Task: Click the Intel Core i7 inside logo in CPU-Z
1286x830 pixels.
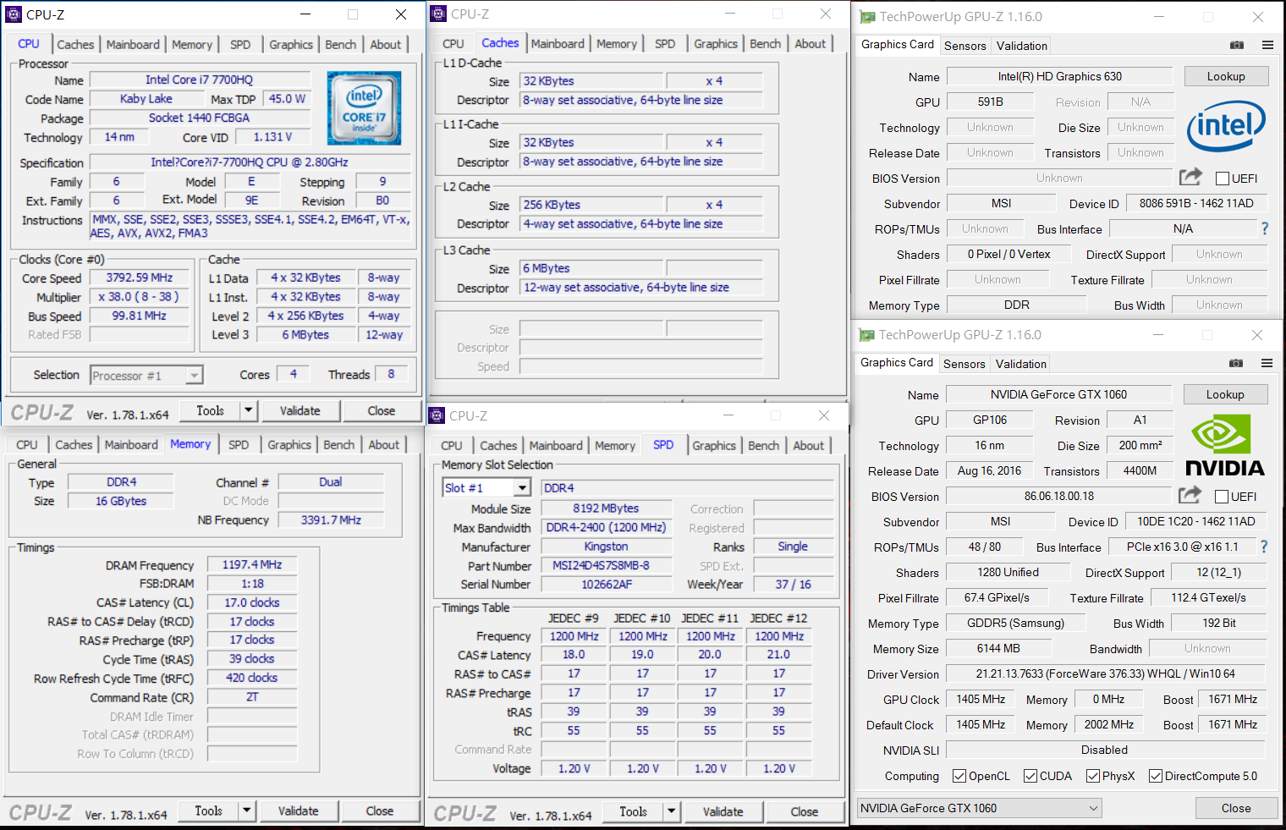Action: tap(364, 108)
